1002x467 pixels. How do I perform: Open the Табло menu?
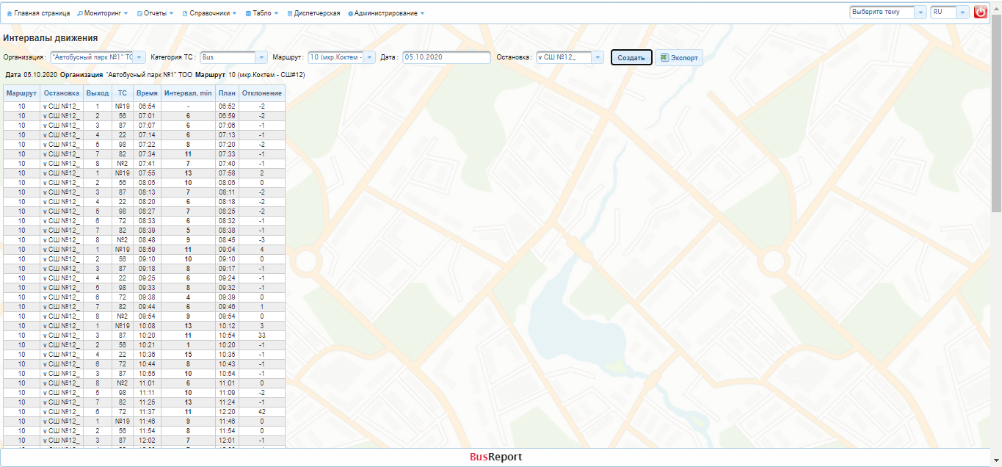click(x=262, y=13)
